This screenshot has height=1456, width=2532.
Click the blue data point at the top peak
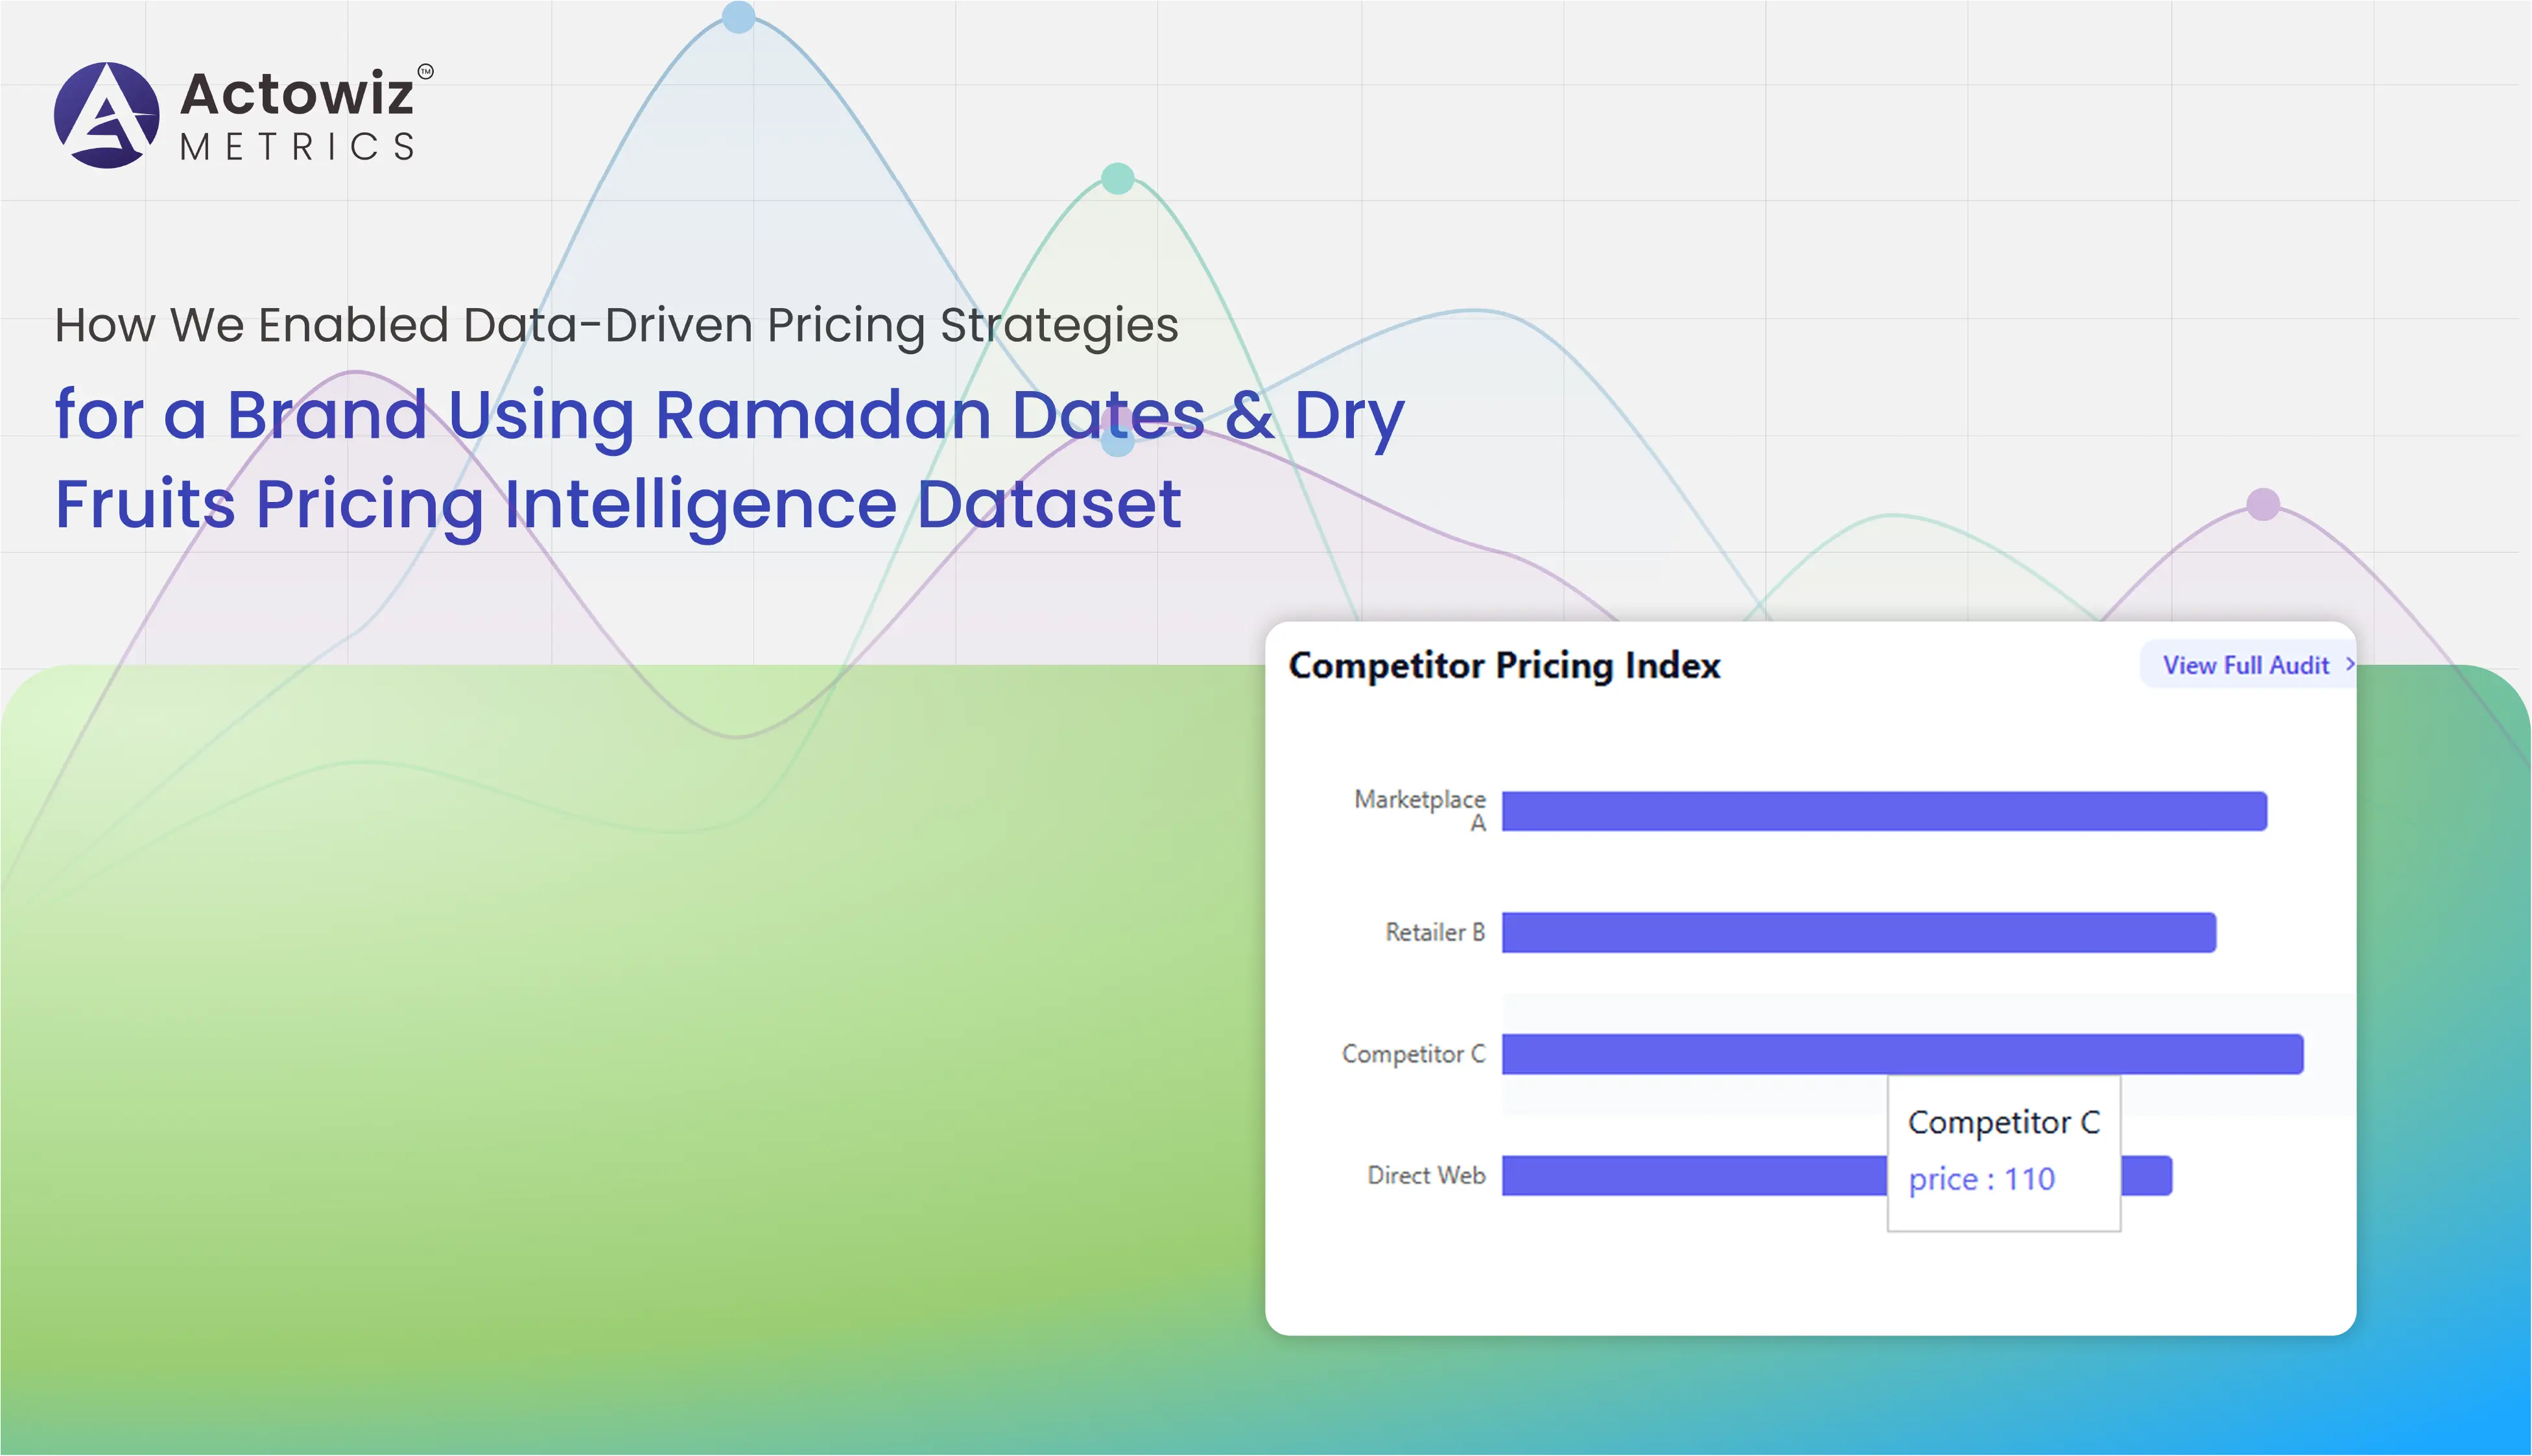738,17
